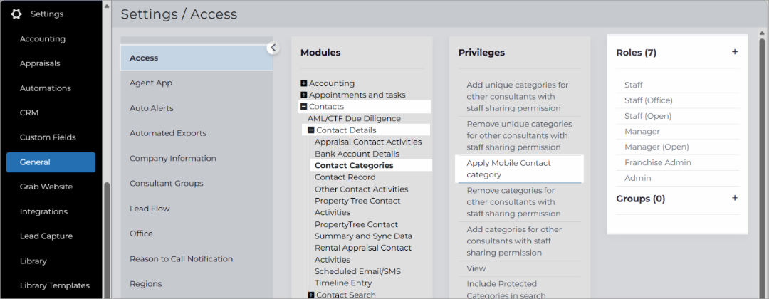Screen dimensions: 769x299
Task: Open the Auto Alerts settings page
Action: [152, 107]
